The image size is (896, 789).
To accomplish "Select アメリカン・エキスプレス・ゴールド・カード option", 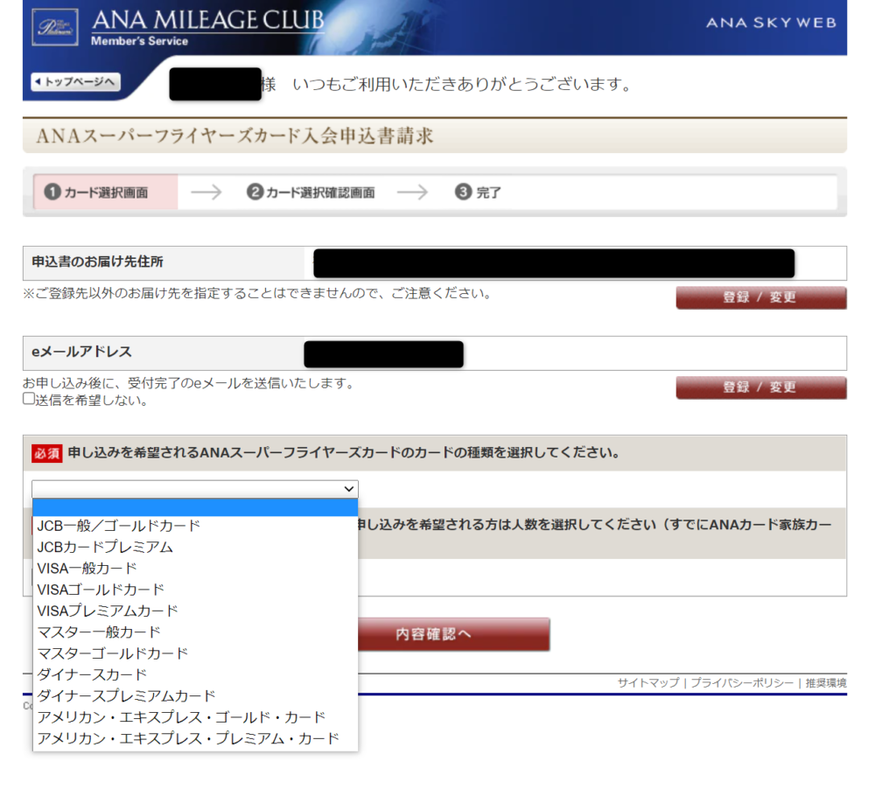I will point(195,717).
